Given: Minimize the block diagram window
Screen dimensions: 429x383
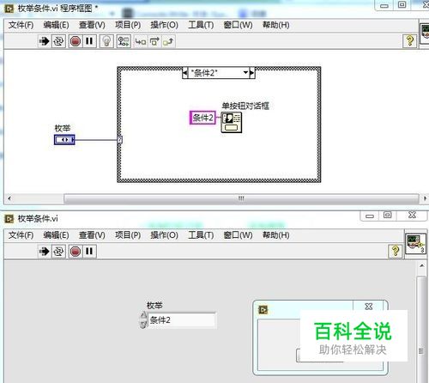Looking at the screenshot, I should [x=384, y=5].
